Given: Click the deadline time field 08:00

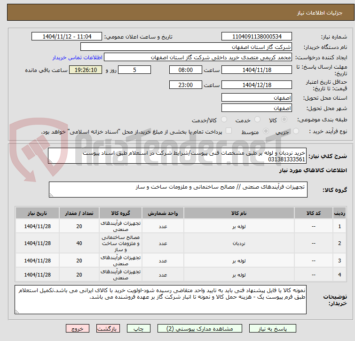Looking at the screenshot, I should [x=186, y=70].
